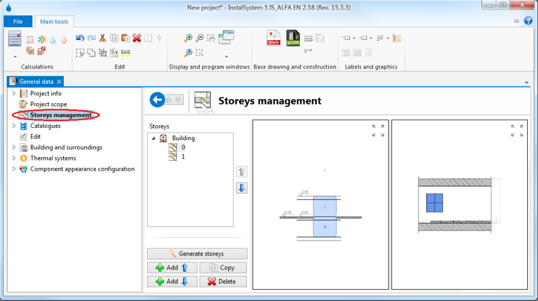Collapse the Building node in Storeys
Screen dimensions: 538x301
pyautogui.click(x=154, y=138)
